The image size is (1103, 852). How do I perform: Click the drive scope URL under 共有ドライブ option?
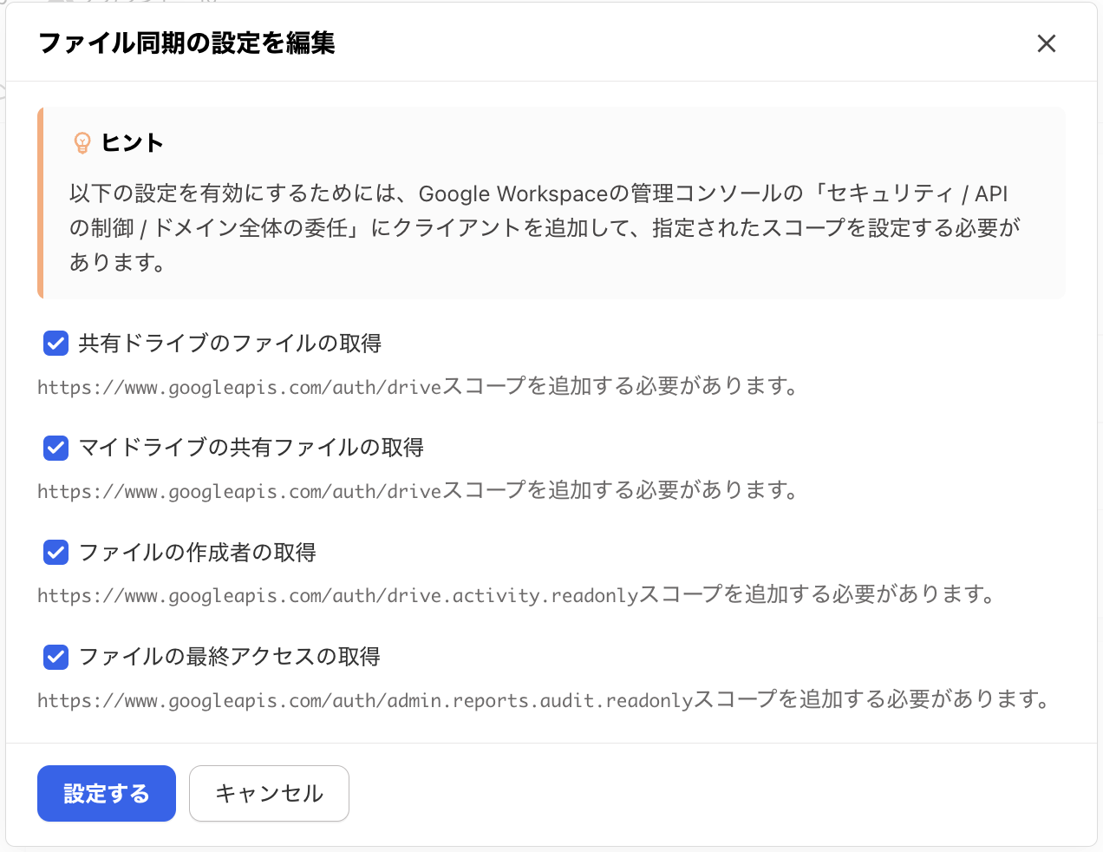[239, 387]
